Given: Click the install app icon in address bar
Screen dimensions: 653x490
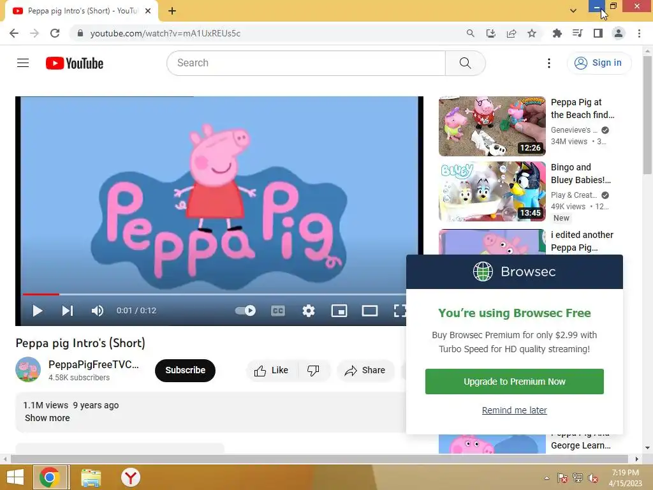Looking at the screenshot, I should [x=491, y=33].
